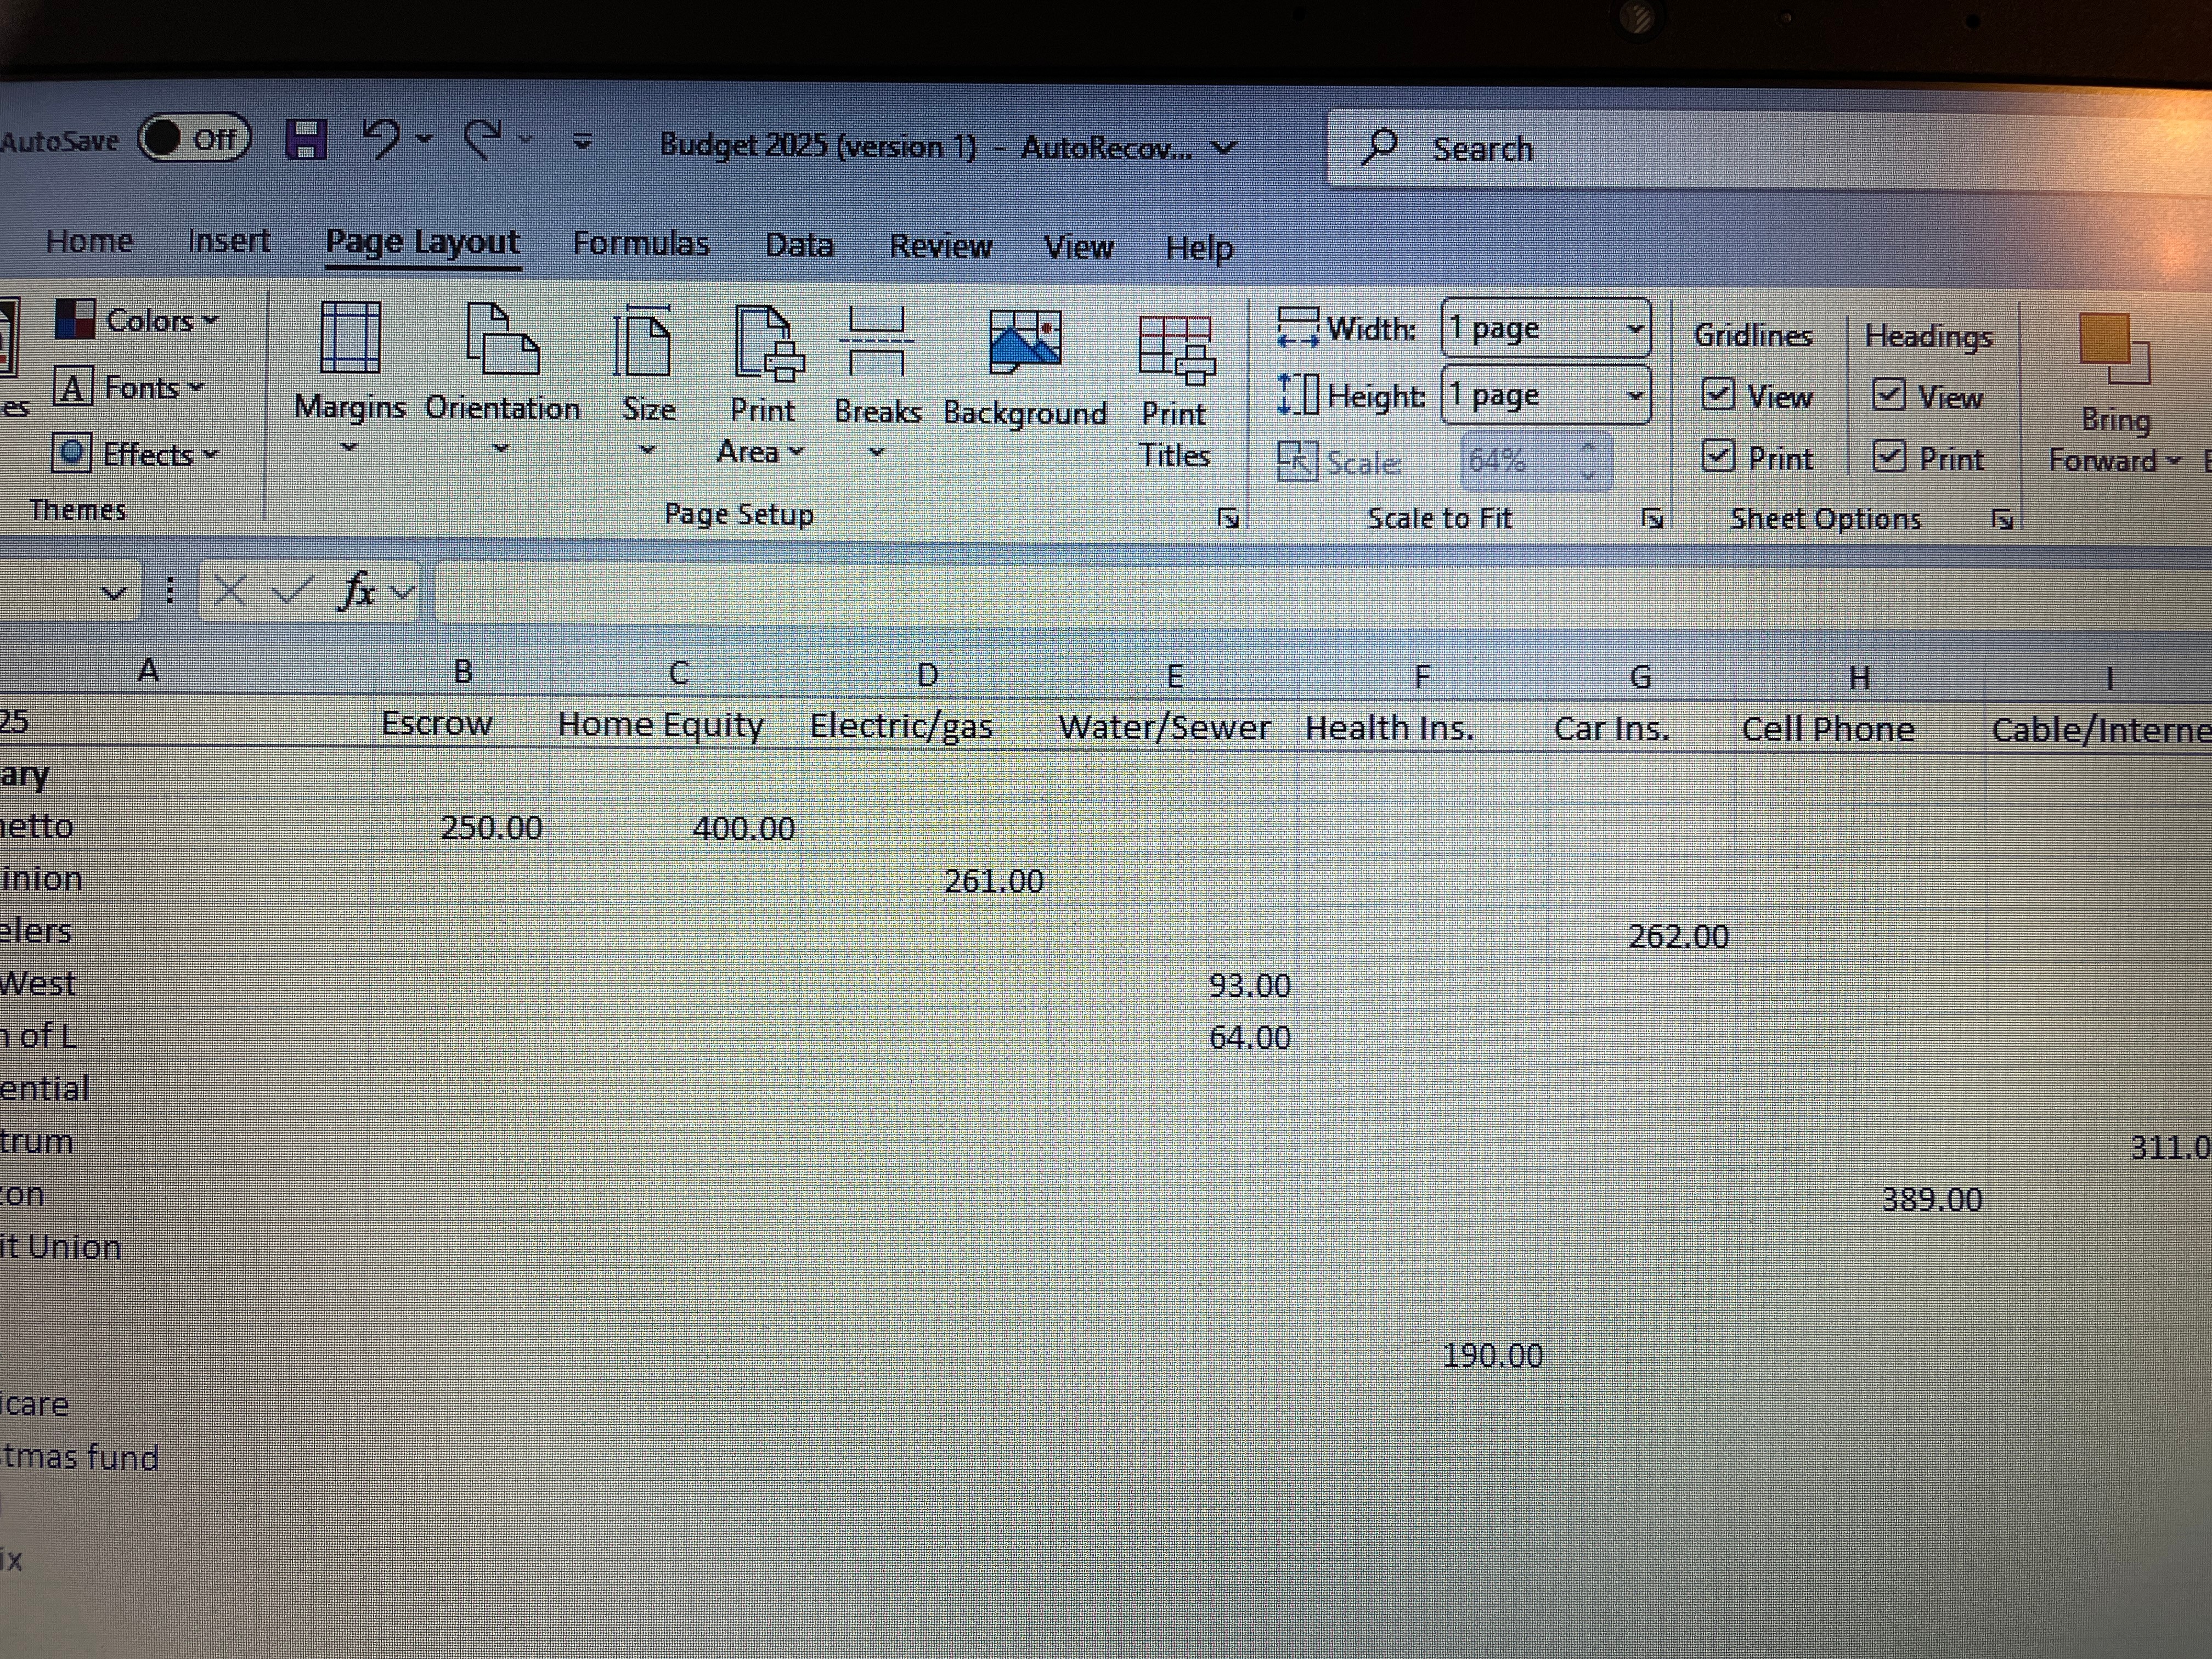Toggle Gridlines Print checkbox

click(1718, 457)
